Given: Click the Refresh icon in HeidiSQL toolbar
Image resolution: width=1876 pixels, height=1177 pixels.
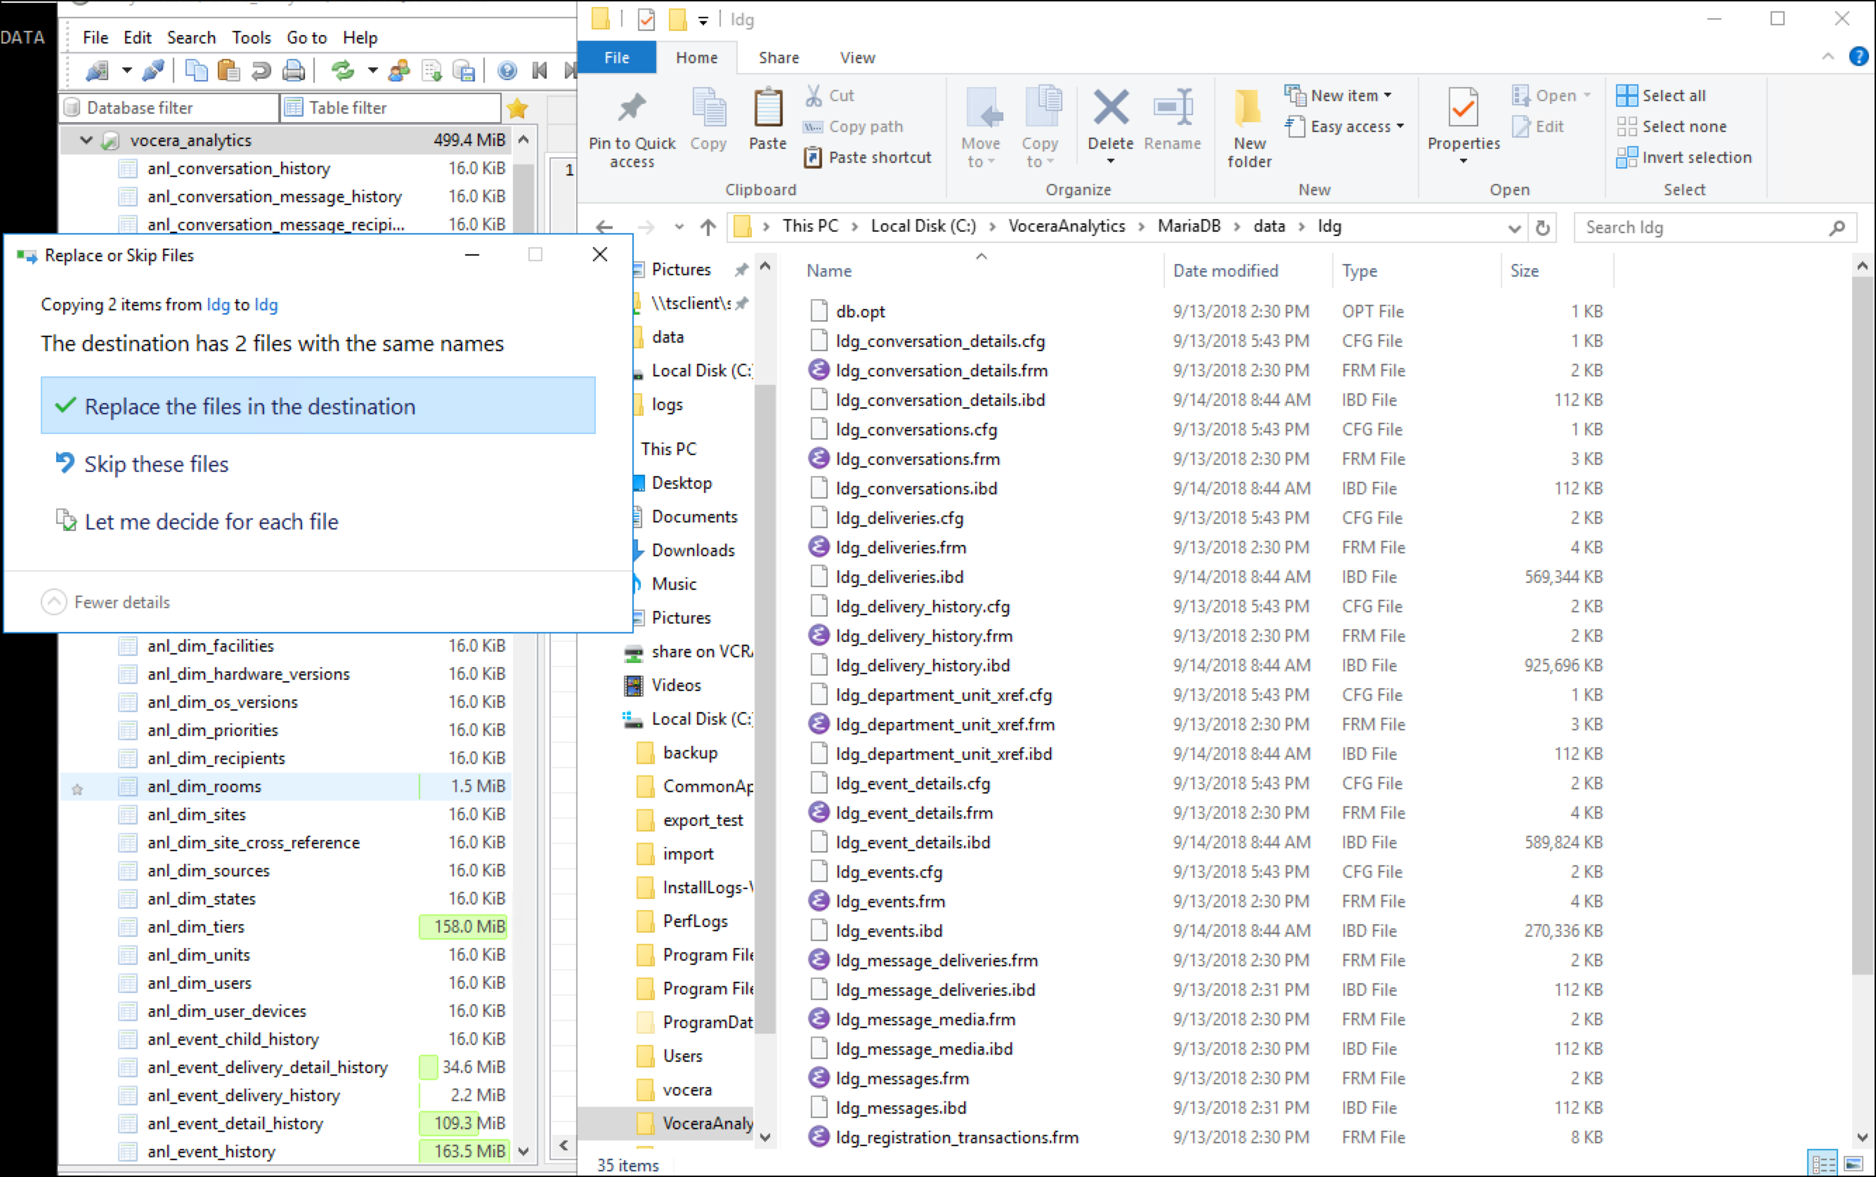Looking at the screenshot, I should coord(343,70).
